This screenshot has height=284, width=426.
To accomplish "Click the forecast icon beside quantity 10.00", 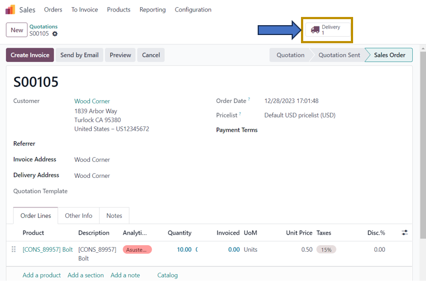I will (196, 250).
